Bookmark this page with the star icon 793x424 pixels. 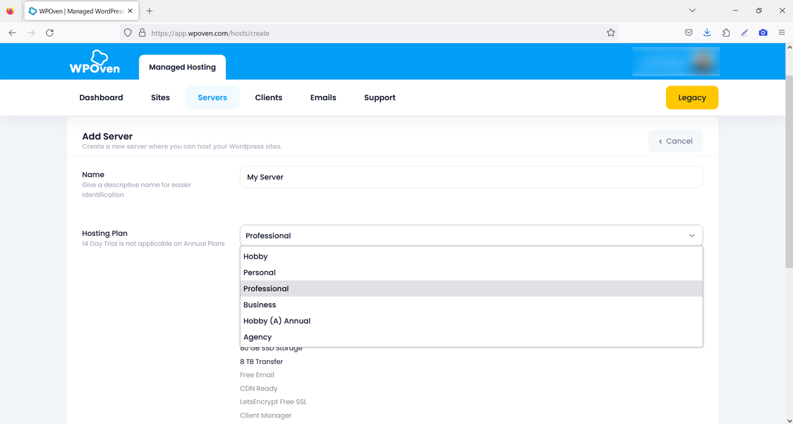(611, 33)
